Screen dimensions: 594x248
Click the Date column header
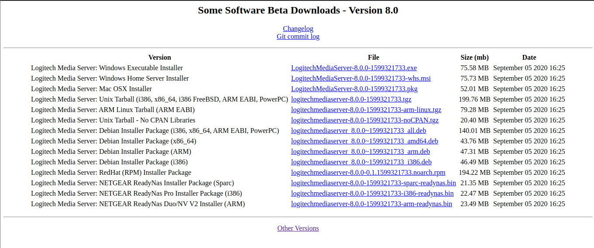point(529,58)
